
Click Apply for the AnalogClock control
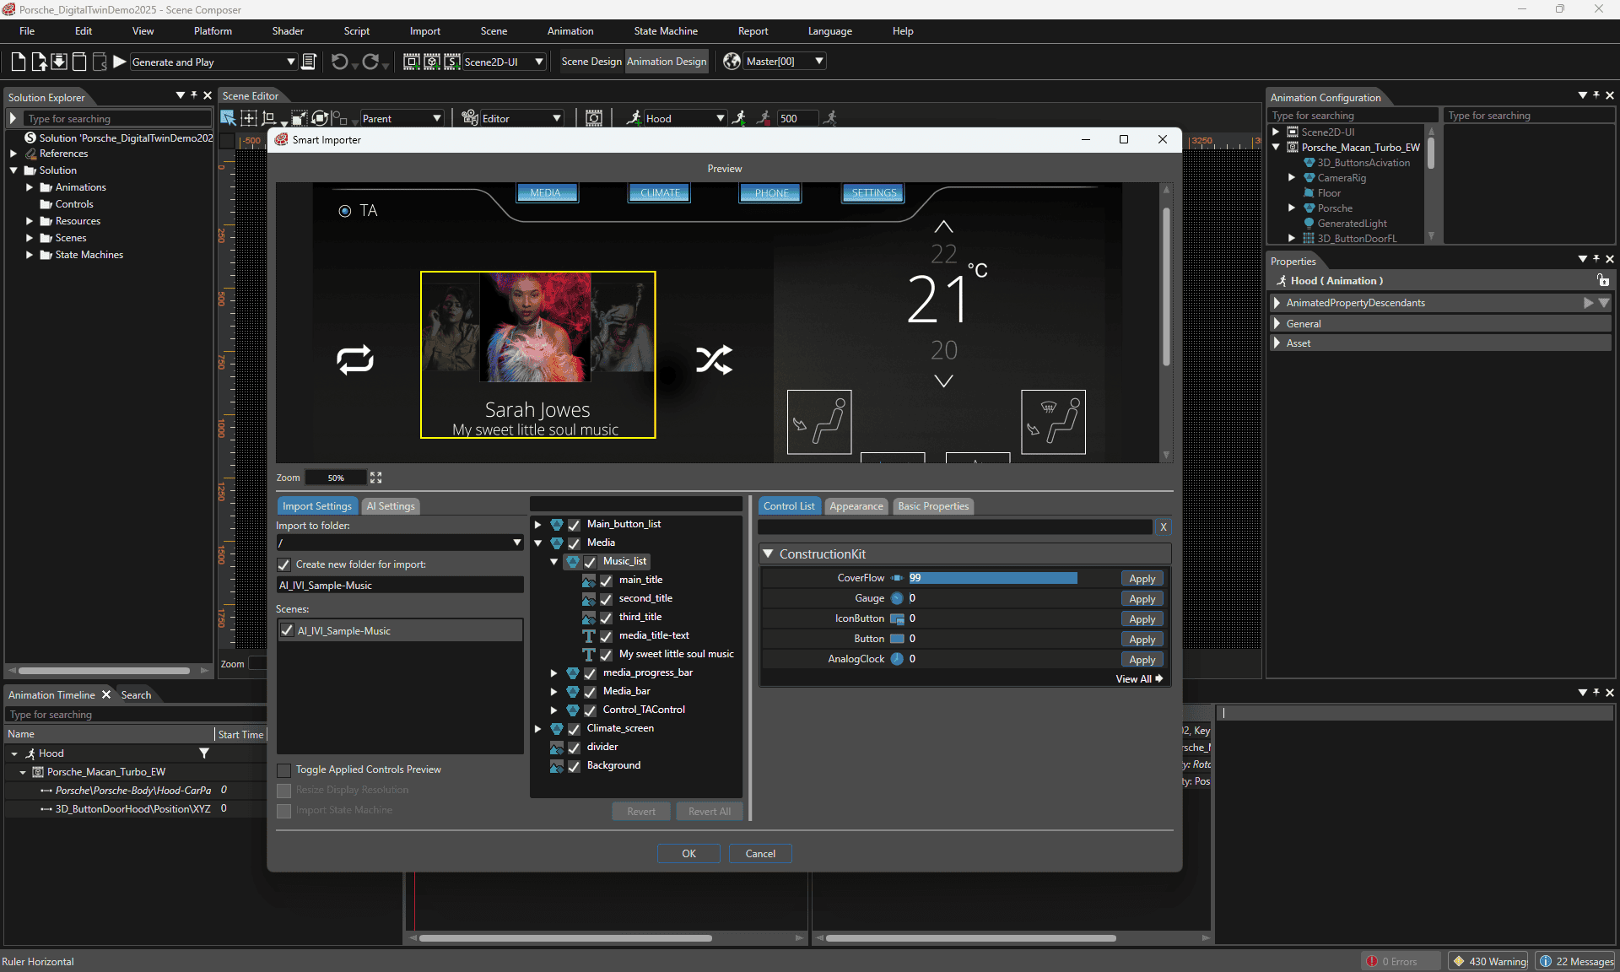1142,660
